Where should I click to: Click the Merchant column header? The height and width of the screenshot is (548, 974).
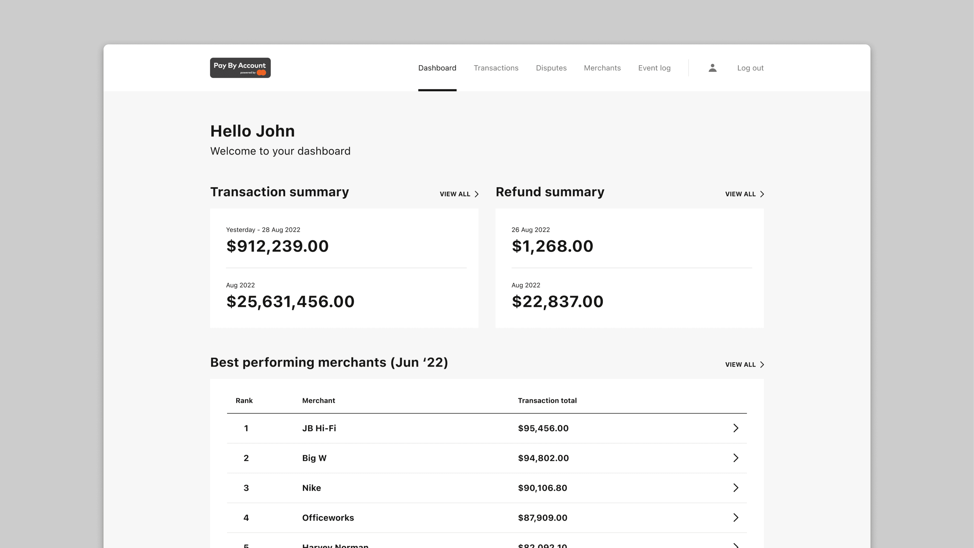pyautogui.click(x=318, y=401)
